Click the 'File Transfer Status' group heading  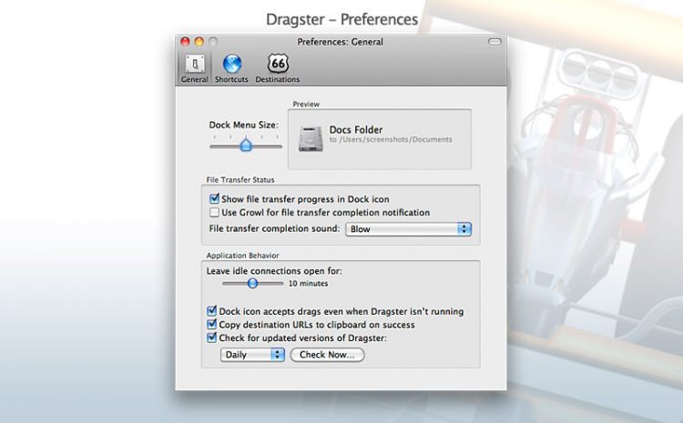pyautogui.click(x=240, y=180)
